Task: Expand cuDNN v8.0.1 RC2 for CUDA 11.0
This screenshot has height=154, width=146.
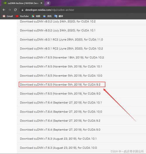Action: pos(81,39)
